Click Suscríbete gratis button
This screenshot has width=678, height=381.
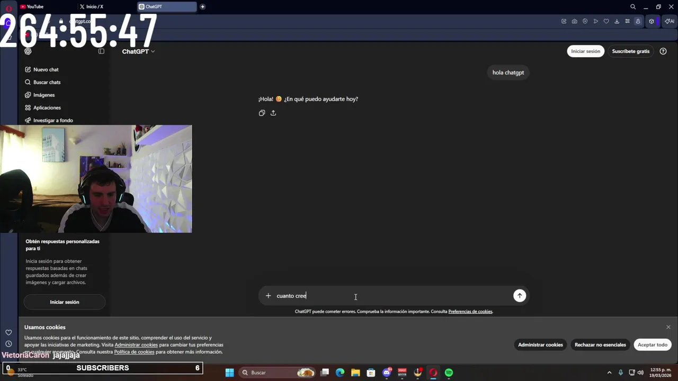coord(630,51)
